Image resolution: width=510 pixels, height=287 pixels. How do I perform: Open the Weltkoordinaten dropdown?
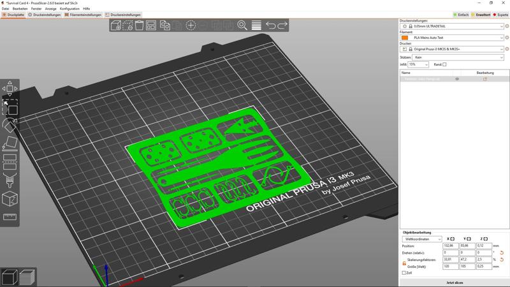pyautogui.click(x=422, y=239)
